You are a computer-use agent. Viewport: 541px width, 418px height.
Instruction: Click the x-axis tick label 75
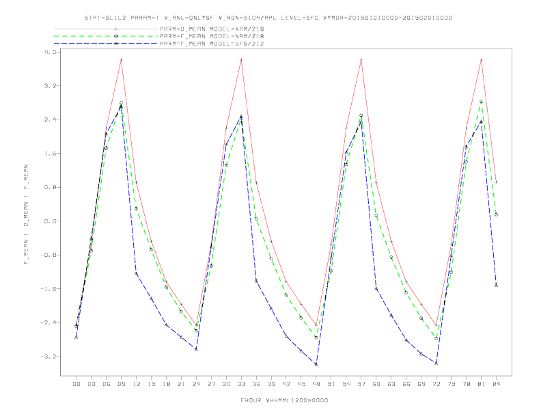(x=452, y=384)
